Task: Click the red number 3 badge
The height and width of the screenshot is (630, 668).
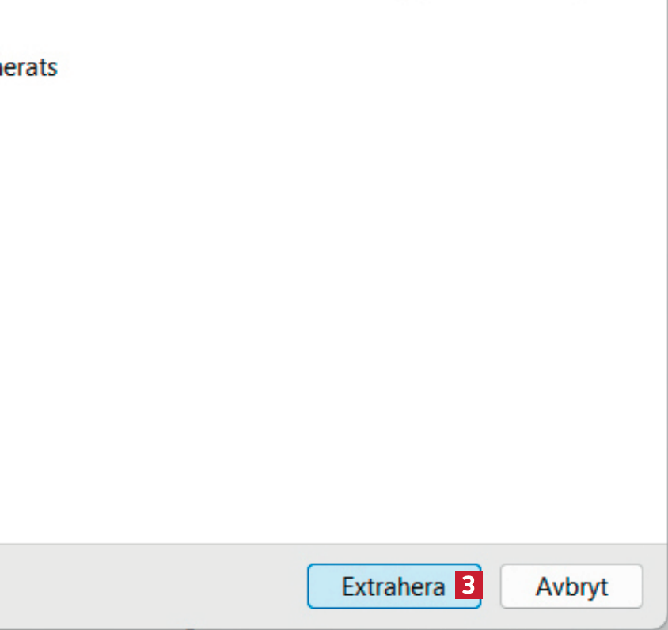Action: click(469, 586)
